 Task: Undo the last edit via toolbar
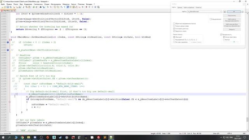(x=33, y=7)
